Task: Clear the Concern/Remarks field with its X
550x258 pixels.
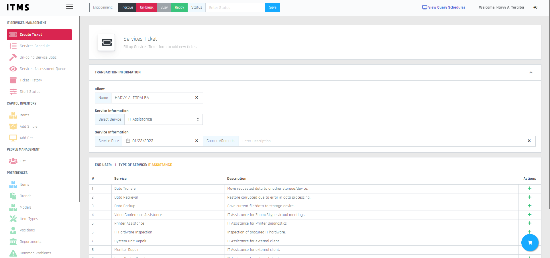Action: click(x=529, y=141)
